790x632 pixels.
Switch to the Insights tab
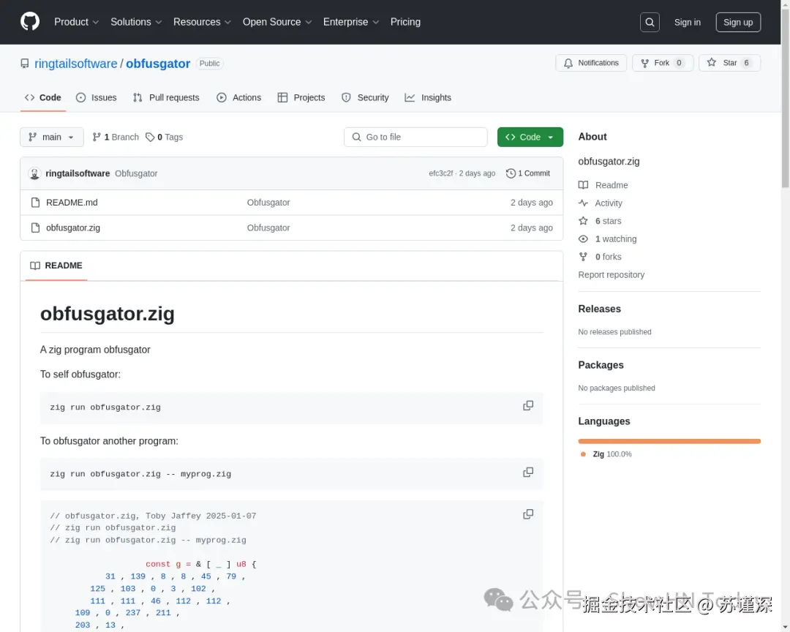click(x=428, y=98)
